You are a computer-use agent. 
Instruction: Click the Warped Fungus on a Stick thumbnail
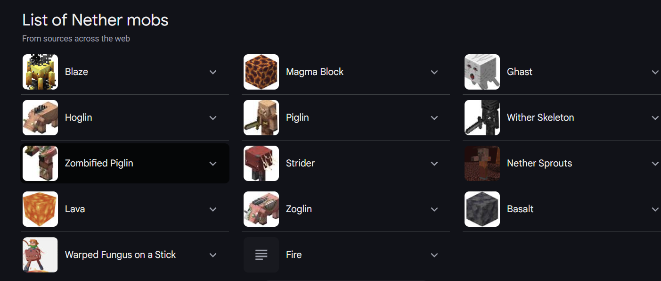(40, 255)
